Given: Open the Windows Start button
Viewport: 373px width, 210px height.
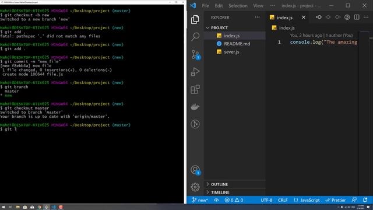Looking at the screenshot, I should click(x=3, y=207).
